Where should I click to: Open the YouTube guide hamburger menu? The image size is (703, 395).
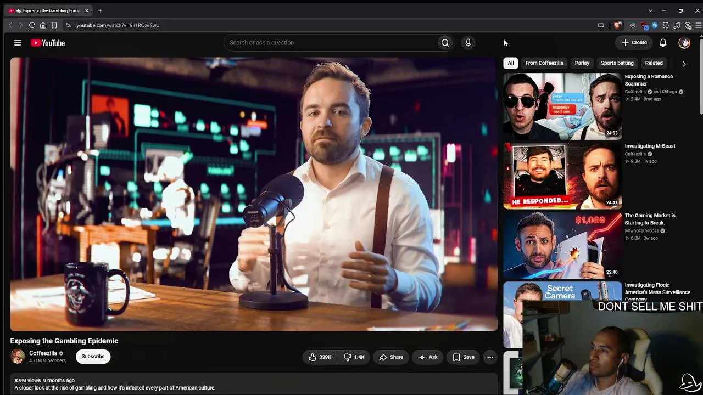pyautogui.click(x=18, y=43)
